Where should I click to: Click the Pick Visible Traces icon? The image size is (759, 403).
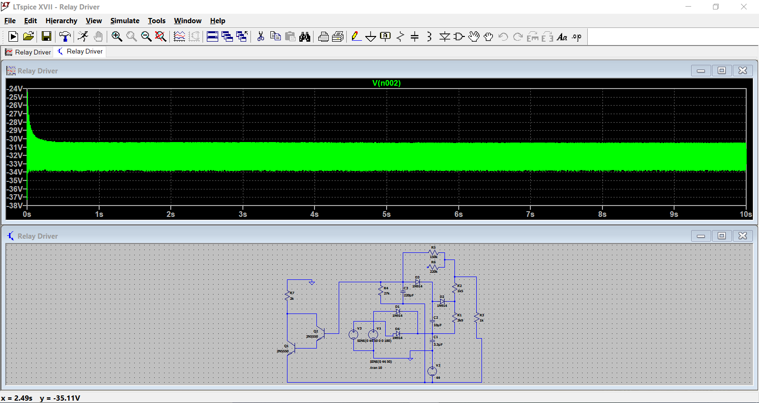(x=179, y=36)
